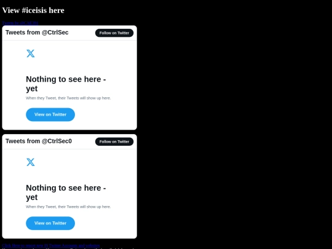This screenshot has width=332, height=249.
Task: Click the @CtrlSec handle in first widget header
Action: point(55,33)
